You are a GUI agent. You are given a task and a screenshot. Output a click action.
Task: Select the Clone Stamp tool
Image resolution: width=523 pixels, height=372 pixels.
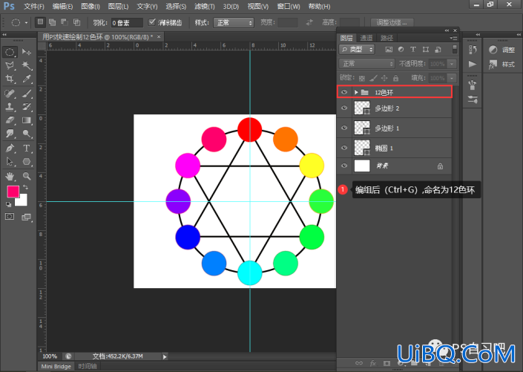10,106
